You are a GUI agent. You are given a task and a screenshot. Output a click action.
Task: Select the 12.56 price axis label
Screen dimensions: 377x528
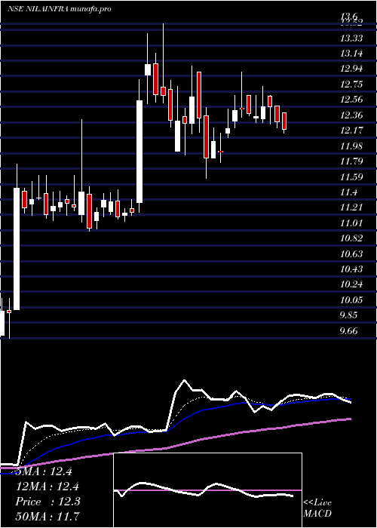[x=351, y=100]
